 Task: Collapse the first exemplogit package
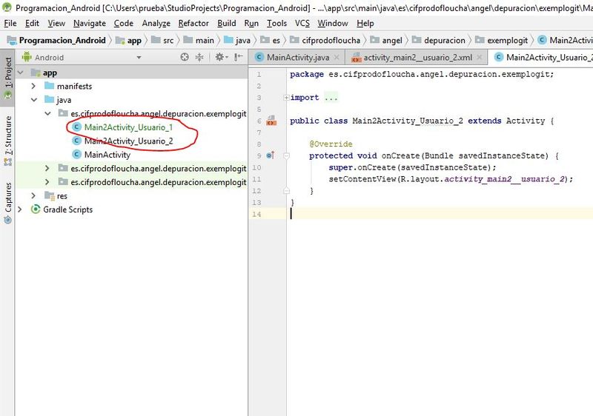point(47,113)
